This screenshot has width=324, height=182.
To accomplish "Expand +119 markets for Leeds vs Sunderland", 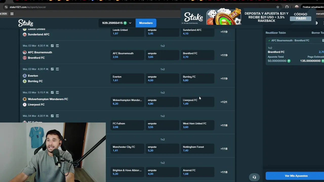I will tap(224, 32).
